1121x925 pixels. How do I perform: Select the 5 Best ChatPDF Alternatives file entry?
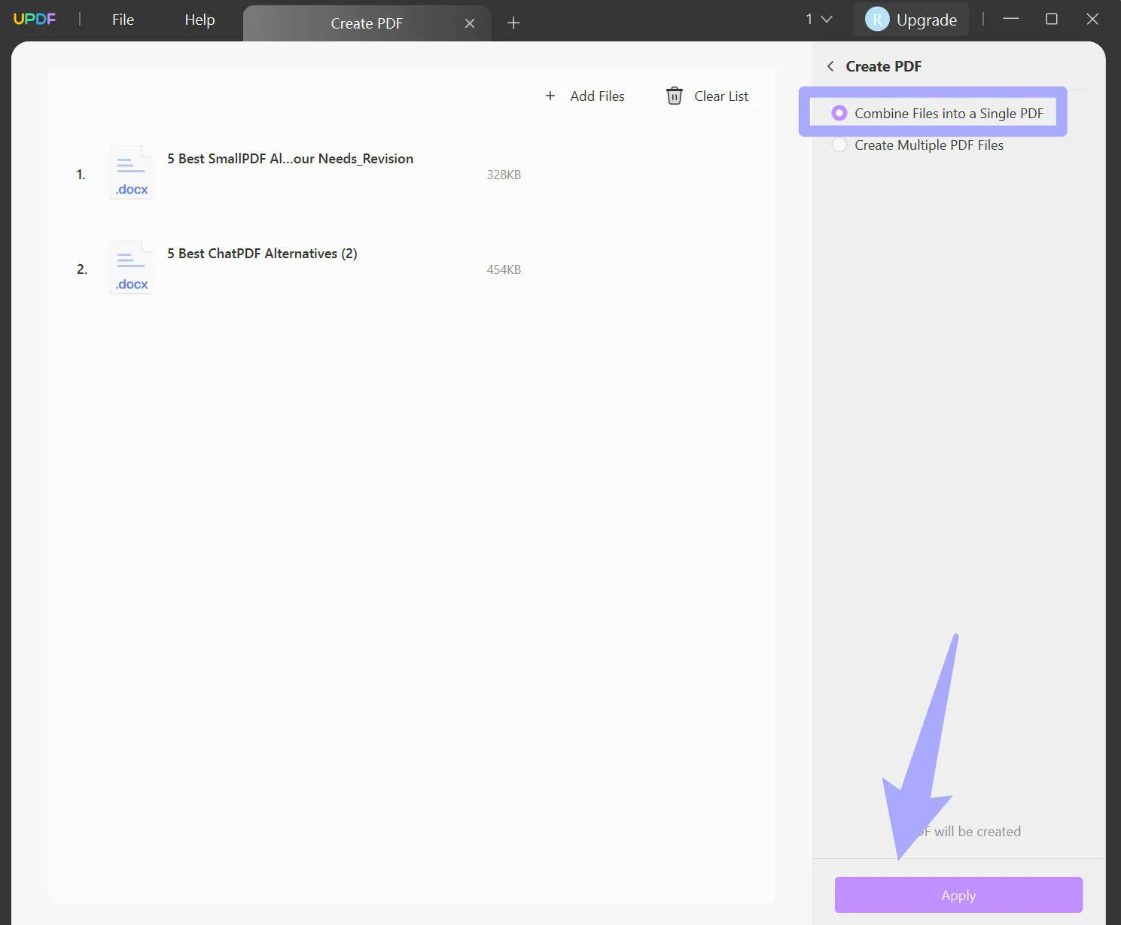click(x=262, y=254)
